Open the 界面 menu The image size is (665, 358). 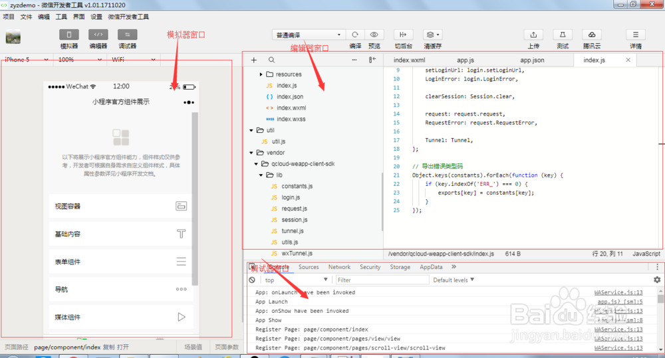click(78, 17)
